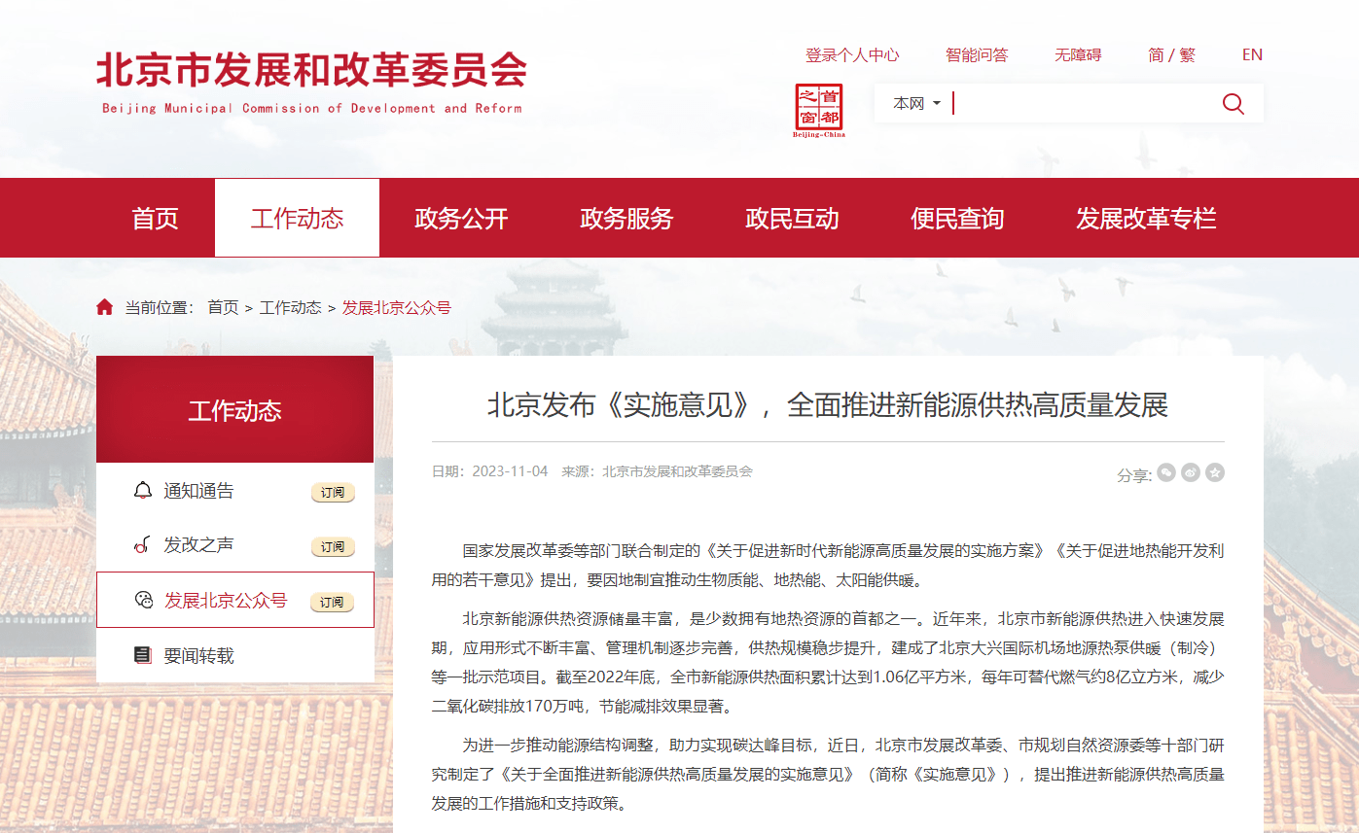Click the home icon in breadcrumb
This screenshot has height=833, width=1359.
105,307
